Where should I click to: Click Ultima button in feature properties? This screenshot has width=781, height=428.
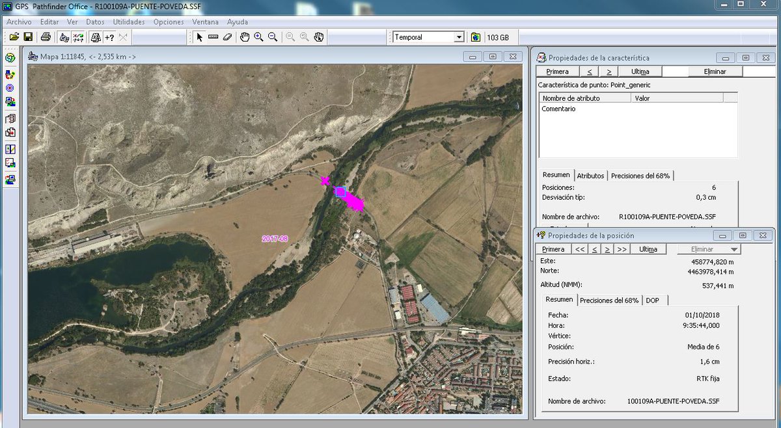pyautogui.click(x=640, y=72)
